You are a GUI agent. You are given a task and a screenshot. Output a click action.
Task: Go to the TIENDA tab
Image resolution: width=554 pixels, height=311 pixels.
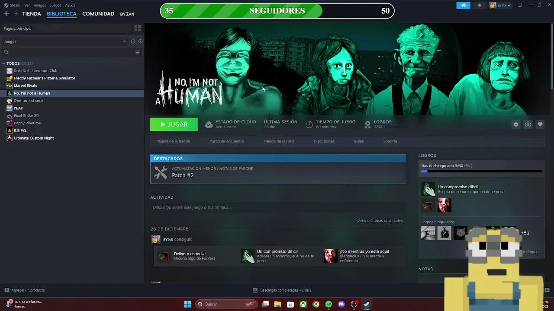pyautogui.click(x=32, y=14)
